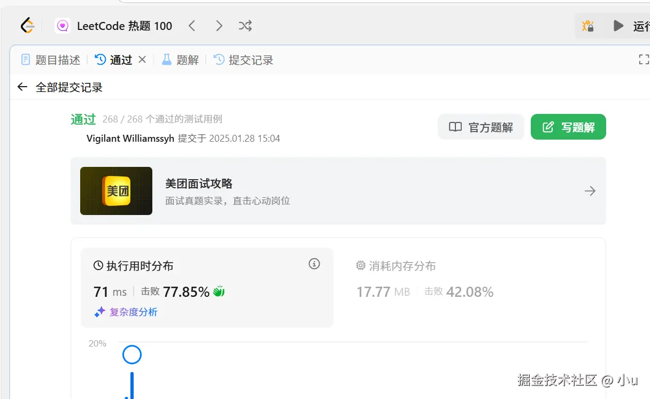Open Vigilant Williamssyh user profile

click(130, 139)
